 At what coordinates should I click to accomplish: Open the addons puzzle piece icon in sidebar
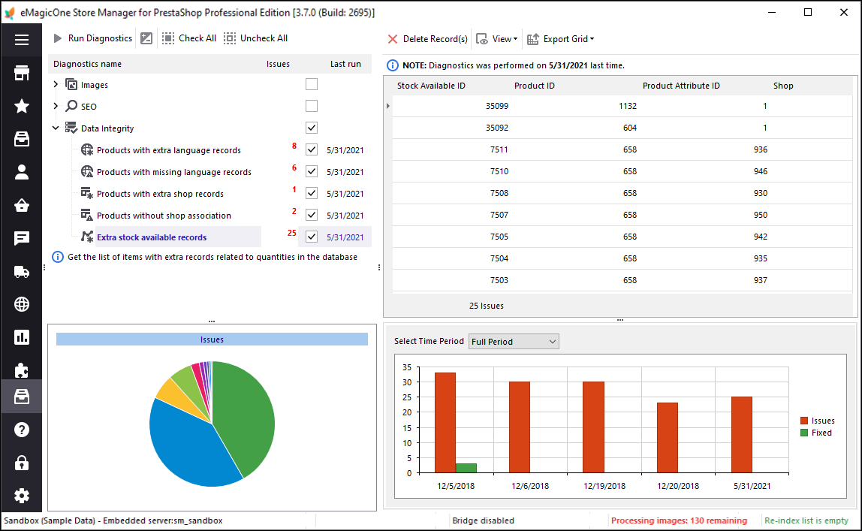22,370
